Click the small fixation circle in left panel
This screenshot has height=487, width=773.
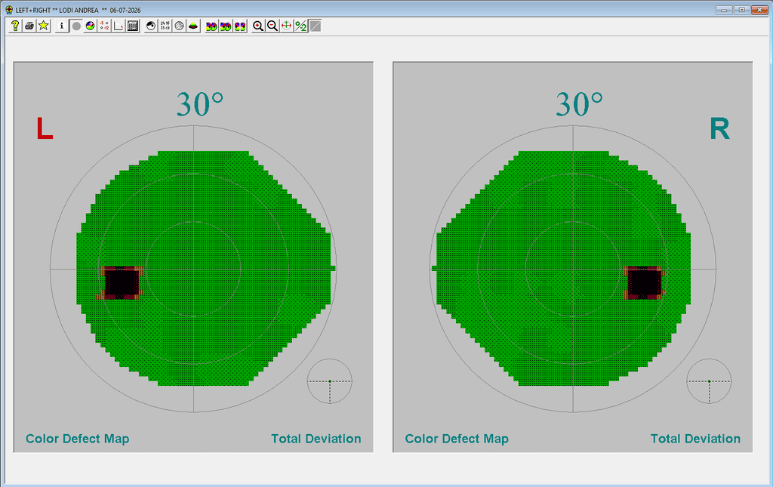click(330, 381)
